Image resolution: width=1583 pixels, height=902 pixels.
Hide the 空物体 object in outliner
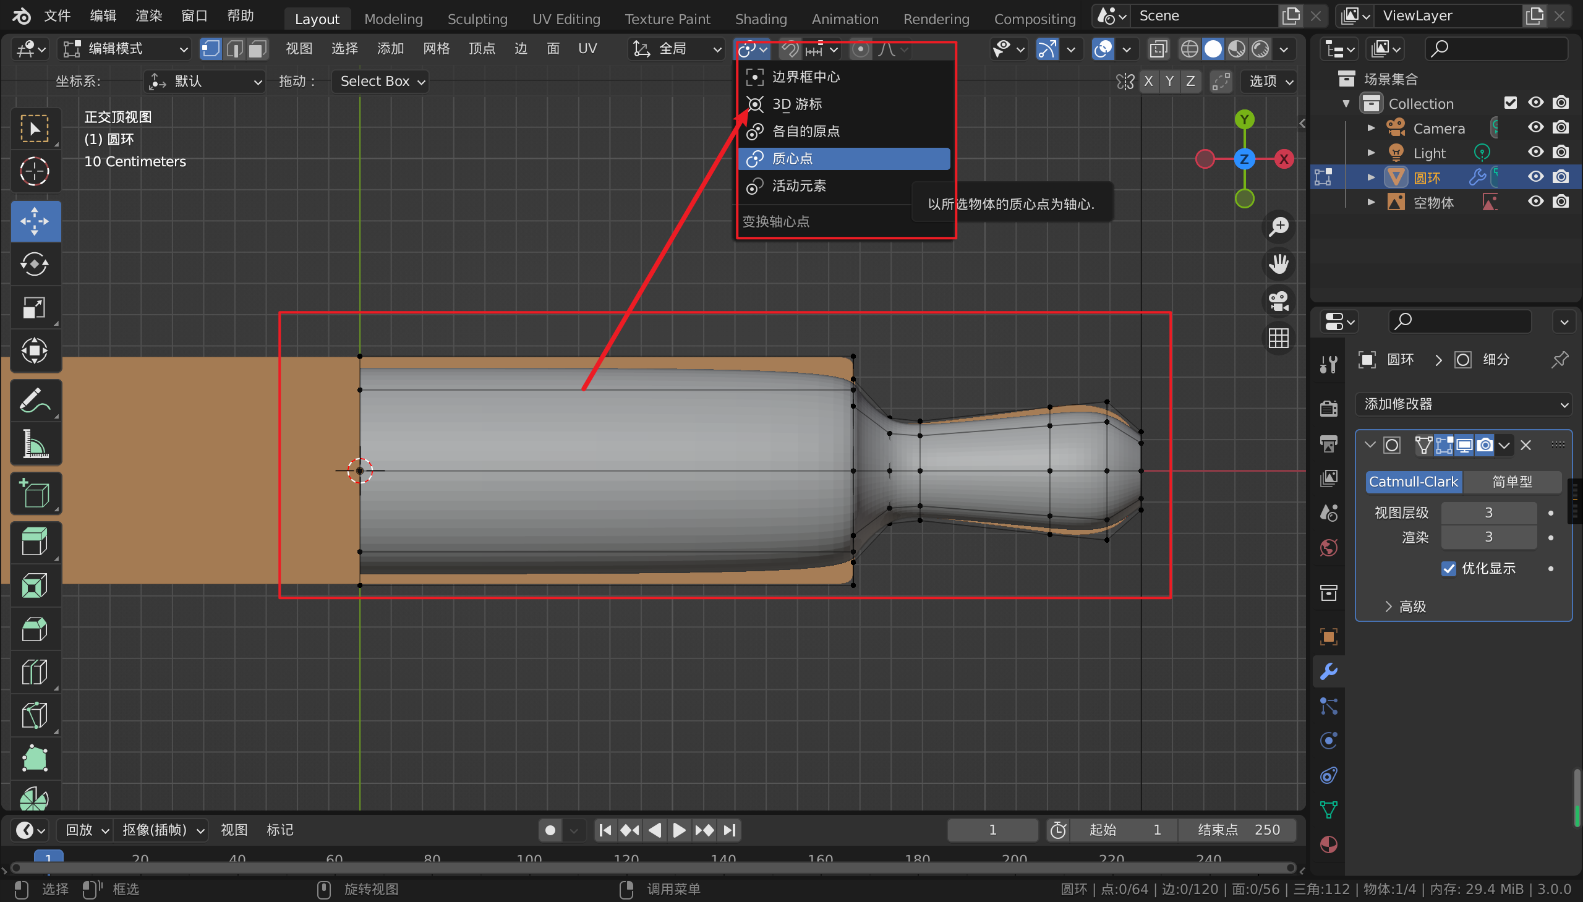(1535, 202)
